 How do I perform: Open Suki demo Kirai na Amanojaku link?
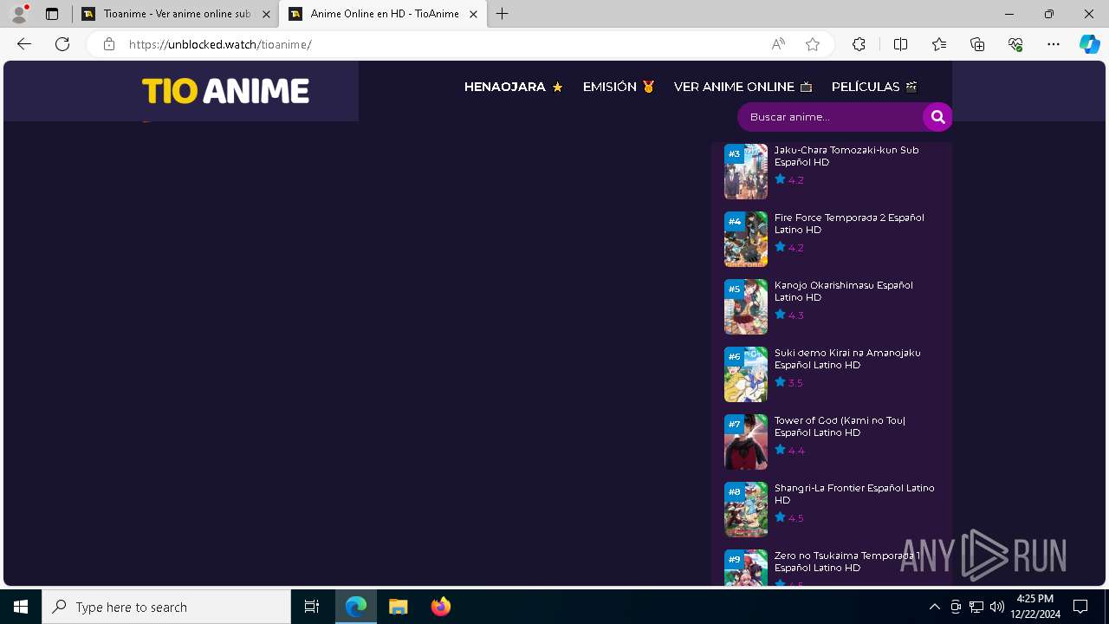847,359
